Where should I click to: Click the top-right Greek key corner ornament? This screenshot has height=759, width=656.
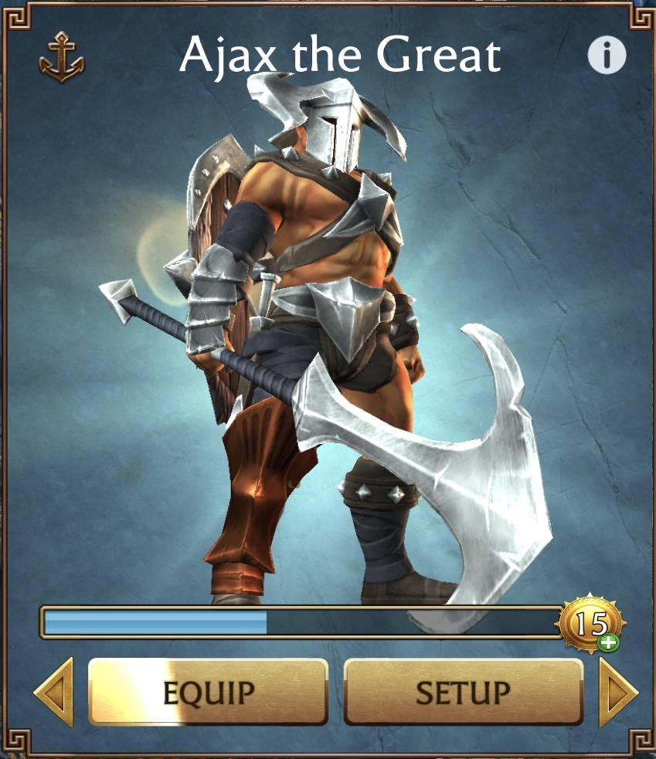(641, 16)
